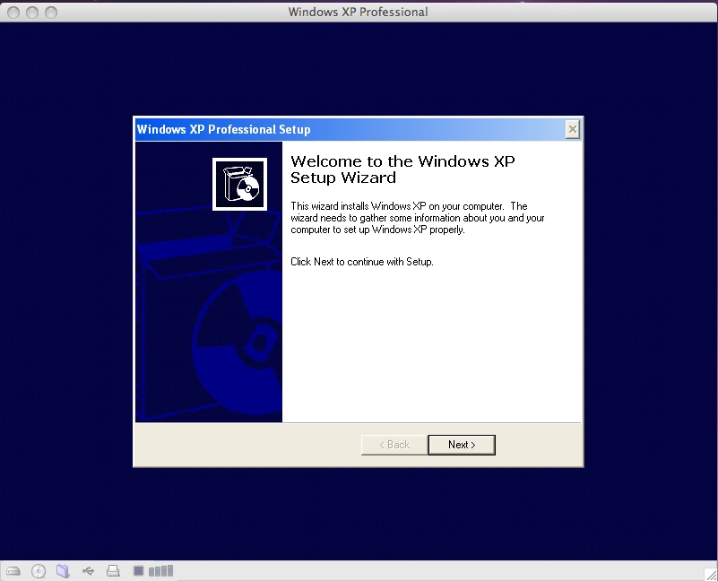Open the floppy/folder status icon
Image resolution: width=718 pixels, height=581 pixels.
tap(62, 570)
